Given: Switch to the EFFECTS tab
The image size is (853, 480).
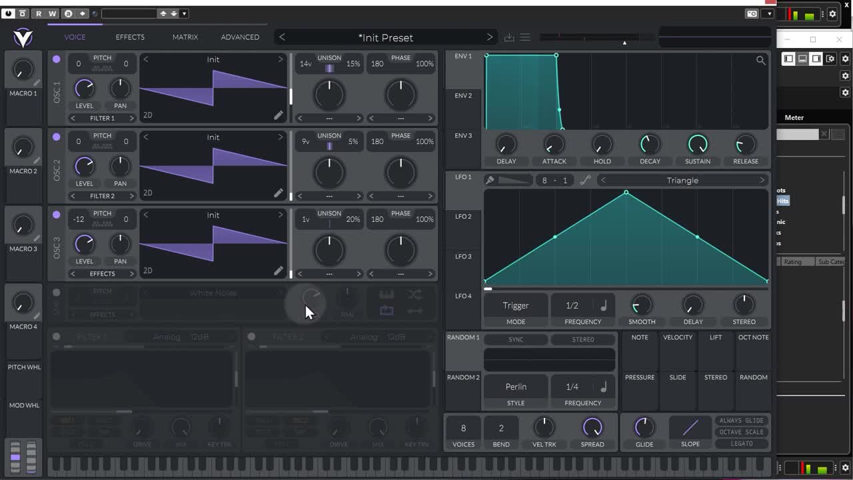Looking at the screenshot, I should 129,37.
